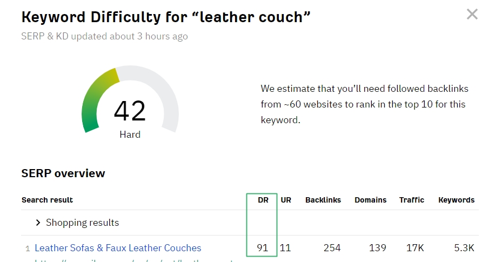Click the Hard difficulty label
The image size is (502, 262).
[x=130, y=135]
